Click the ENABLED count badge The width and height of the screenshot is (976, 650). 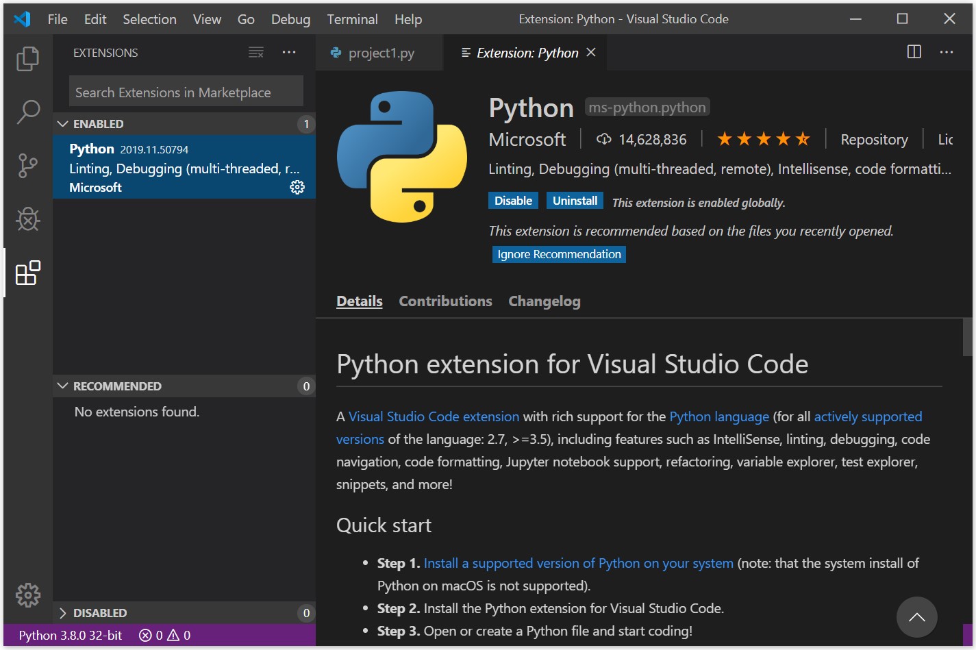(306, 124)
